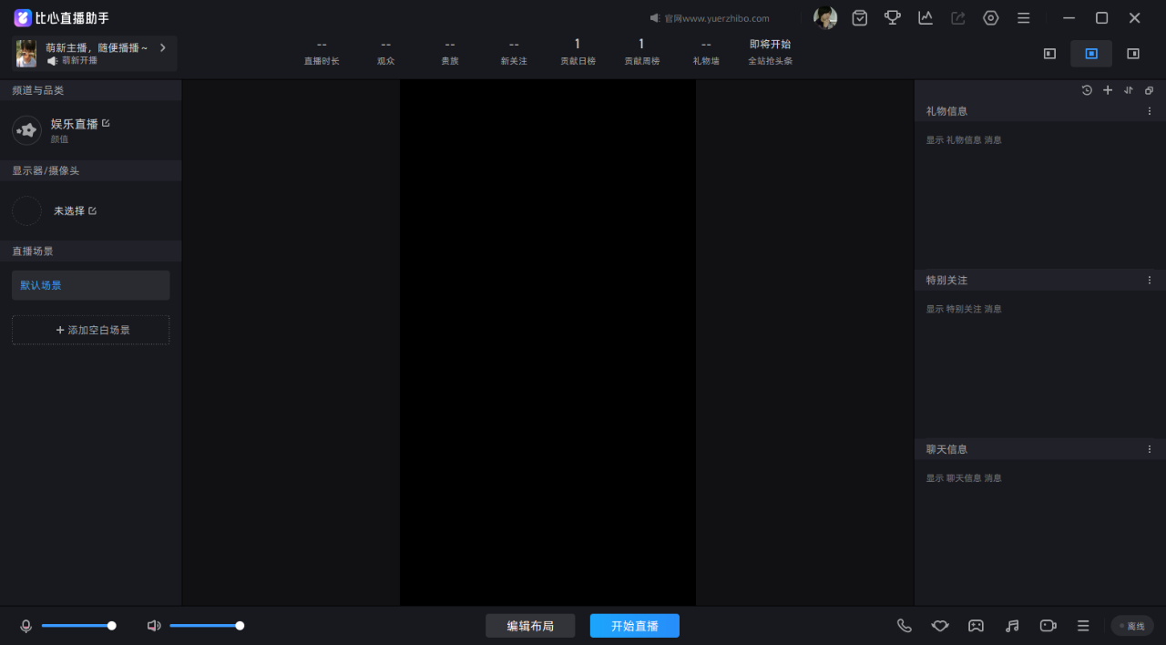Open the task checklist clipboard icon
The image size is (1166, 645).
(860, 17)
